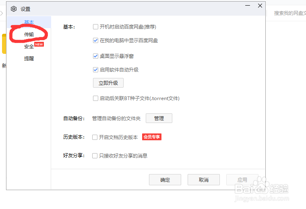This screenshot has height=209, width=306.
Task: Click the 自动备份: label
Action: pos(74,119)
